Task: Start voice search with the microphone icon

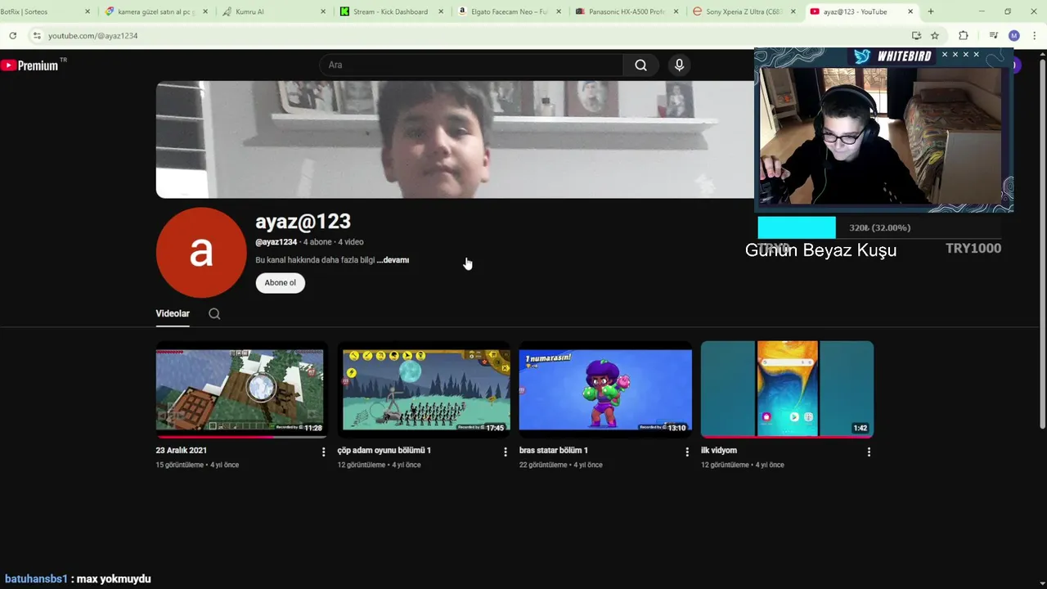Action: coord(679,65)
